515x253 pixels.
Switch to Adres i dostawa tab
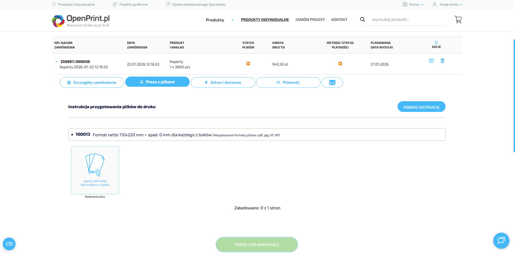(223, 82)
